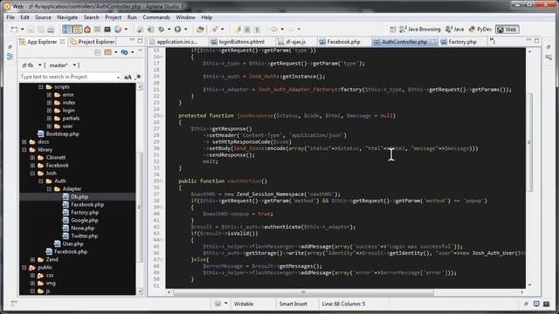
Task: Switch to the PyDev perspective
Action: [480, 30]
